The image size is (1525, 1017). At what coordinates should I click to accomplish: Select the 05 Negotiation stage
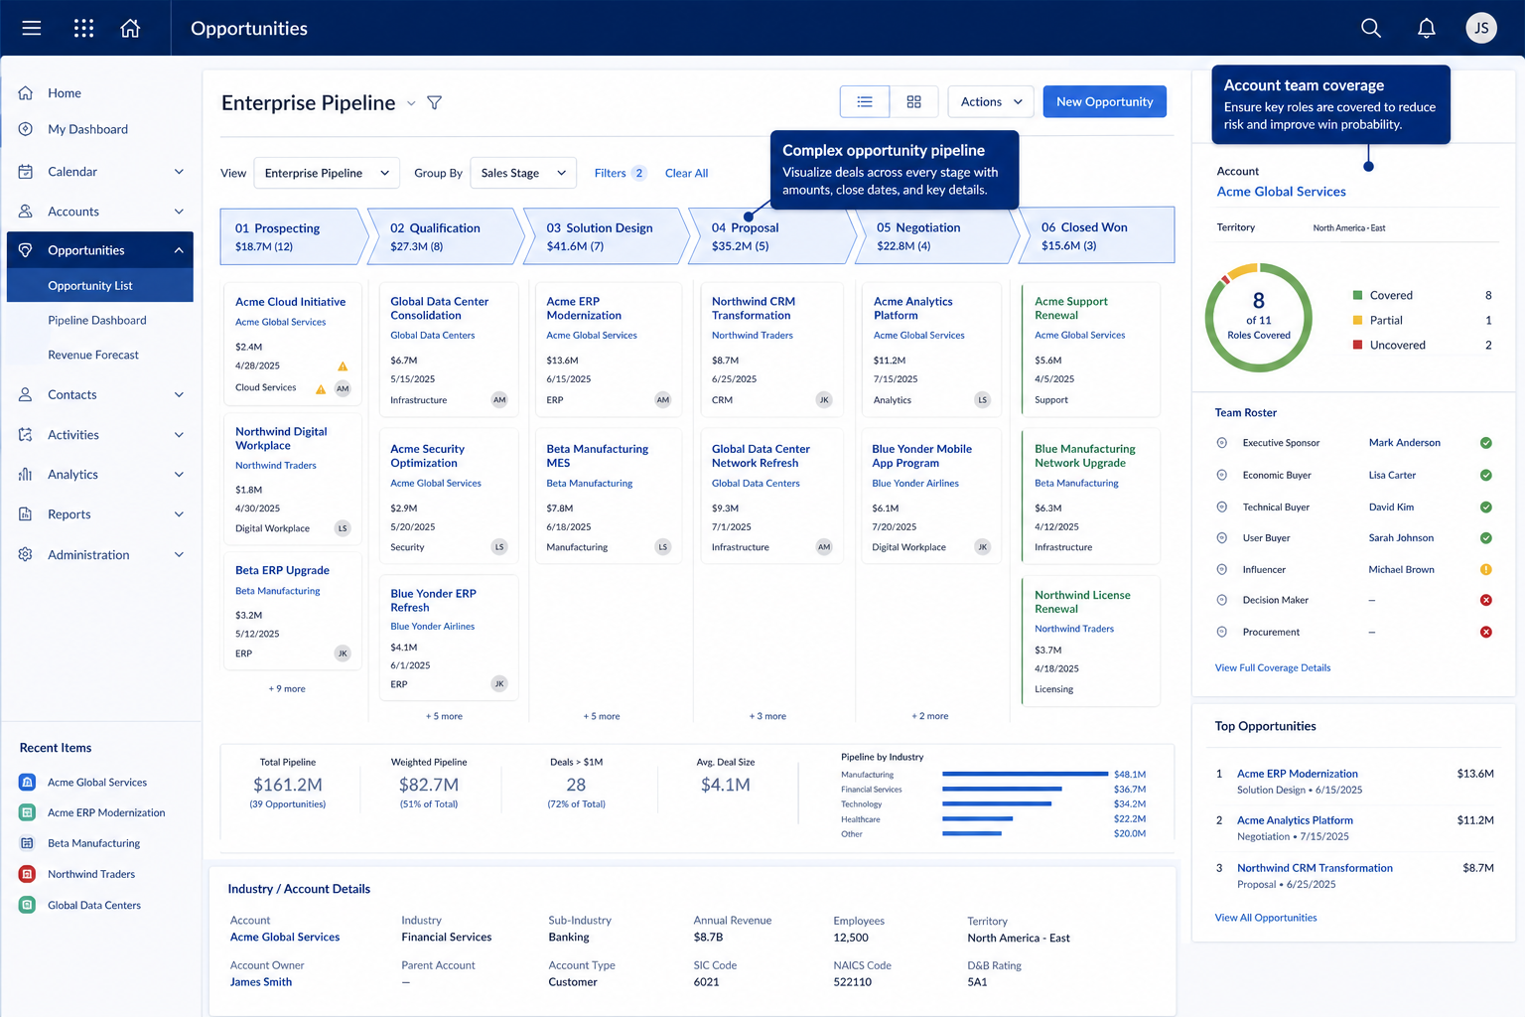pyautogui.click(x=935, y=236)
